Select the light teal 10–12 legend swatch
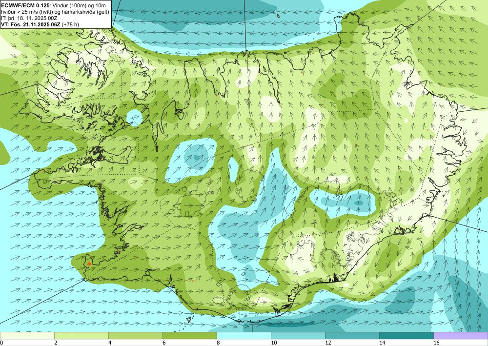The height and width of the screenshot is (346, 488). (298, 335)
